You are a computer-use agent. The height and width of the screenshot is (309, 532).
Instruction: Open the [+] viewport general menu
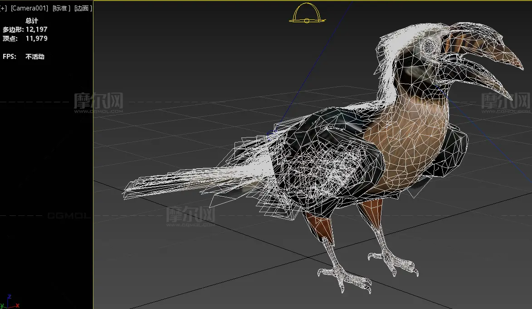click(4, 8)
